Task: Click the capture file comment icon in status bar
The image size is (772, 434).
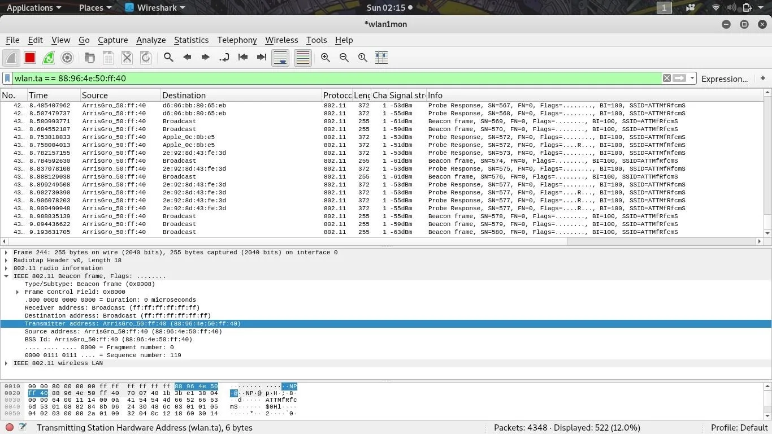Action: [x=23, y=428]
